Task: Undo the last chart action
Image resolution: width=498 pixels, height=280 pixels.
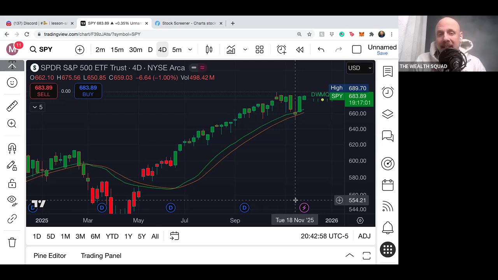Action: tap(321, 49)
